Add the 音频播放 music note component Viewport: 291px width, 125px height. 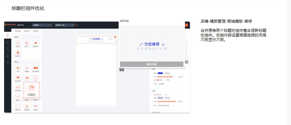pos(27,107)
